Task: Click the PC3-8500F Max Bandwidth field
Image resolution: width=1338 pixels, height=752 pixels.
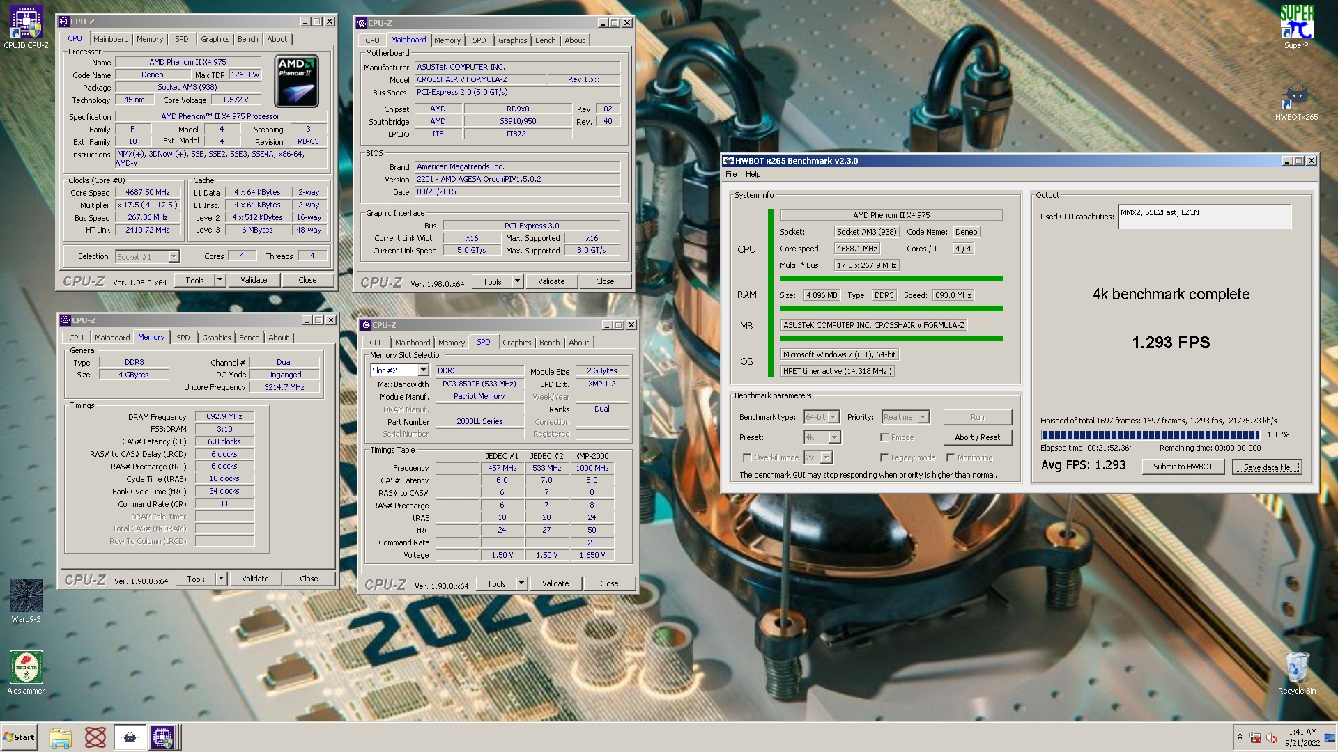Action: [x=479, y=384]
